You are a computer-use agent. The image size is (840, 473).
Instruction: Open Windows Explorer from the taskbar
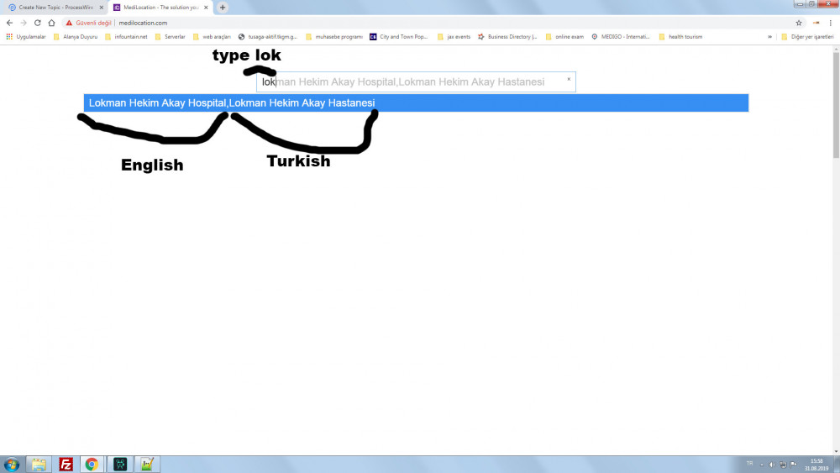coord(39,465)
